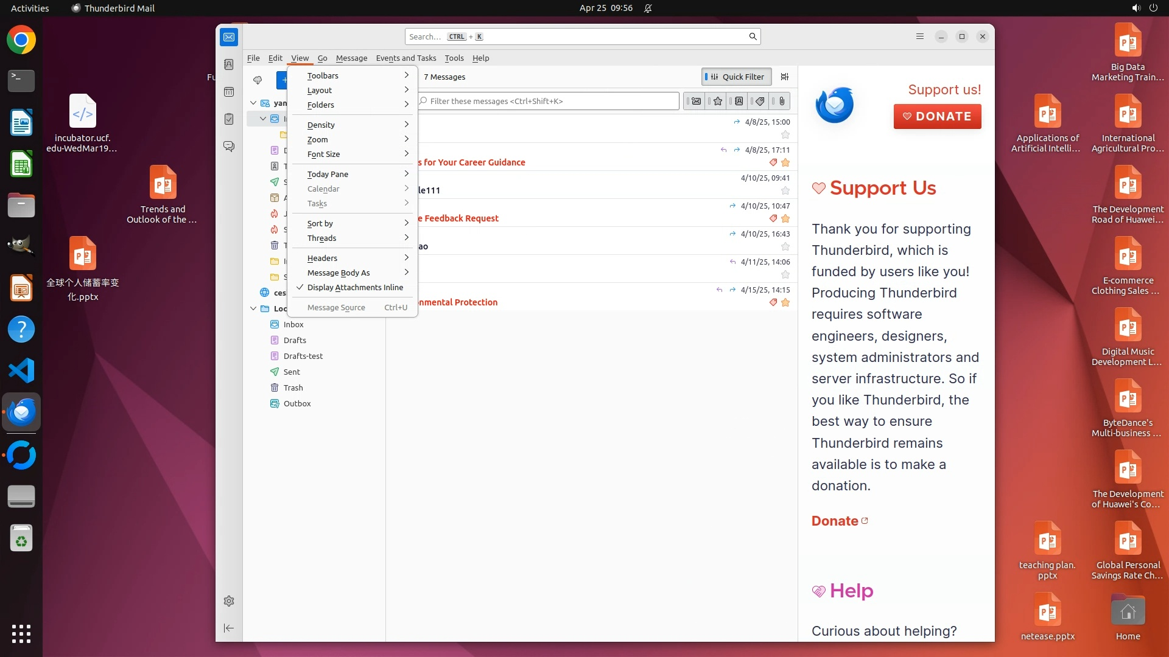The width and height of the screenshot is (1169, 657).
Task: Open message list display options icon
Action: click(x=785, y=77)
